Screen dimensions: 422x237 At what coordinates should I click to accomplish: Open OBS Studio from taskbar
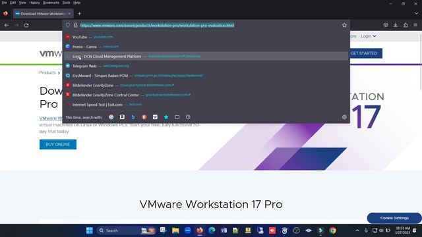[296, 230]
